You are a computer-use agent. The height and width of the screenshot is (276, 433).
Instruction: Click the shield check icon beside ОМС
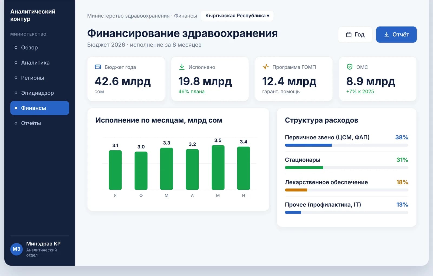[x=350, y=67]
